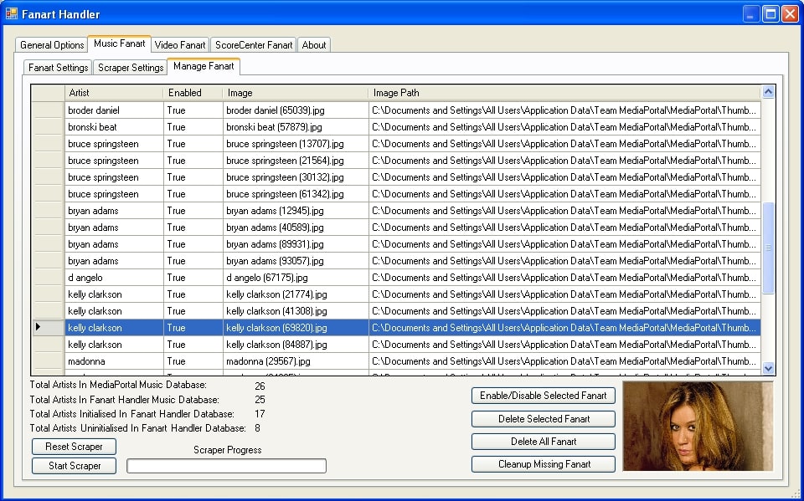Open the ScoreCenter Fanart tab
Viewport: 804px width, 501px height.
point(254,45)
